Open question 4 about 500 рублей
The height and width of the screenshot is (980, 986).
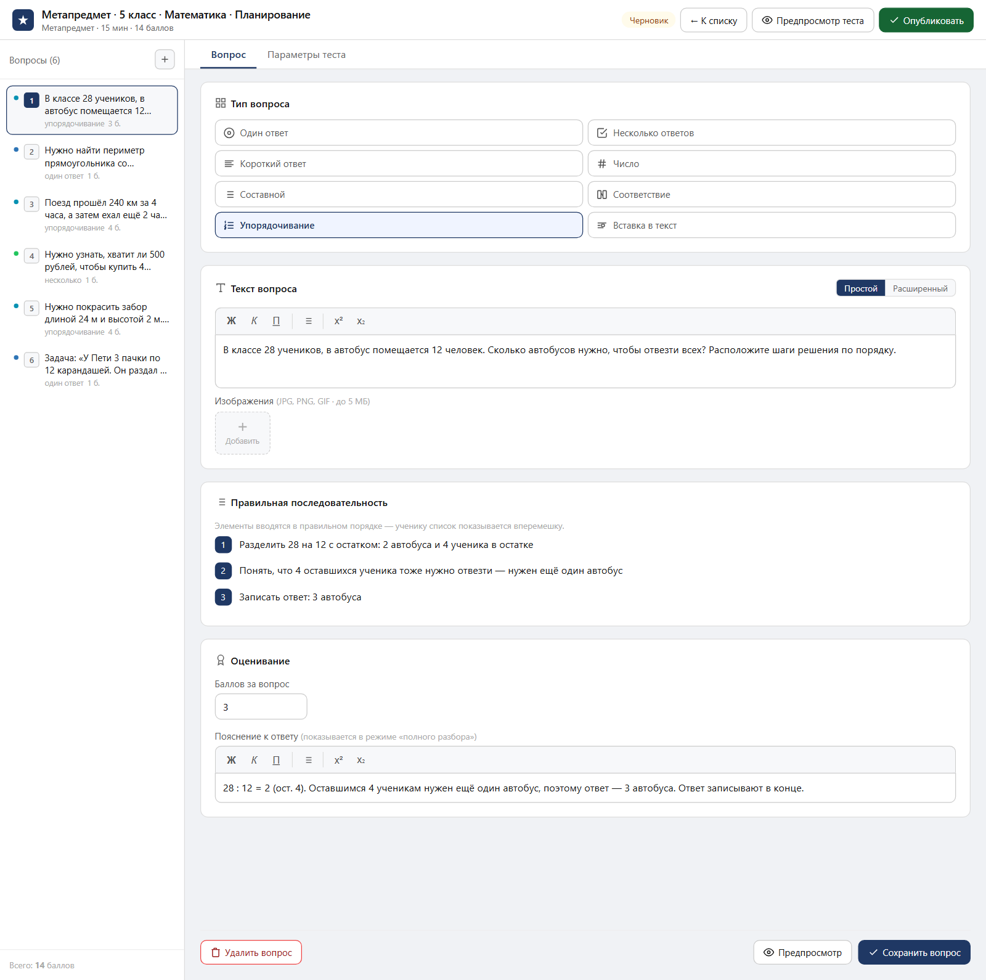[92, 266]
